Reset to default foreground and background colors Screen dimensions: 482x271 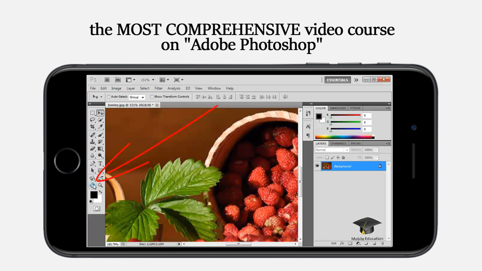click(x=91, y=202)
